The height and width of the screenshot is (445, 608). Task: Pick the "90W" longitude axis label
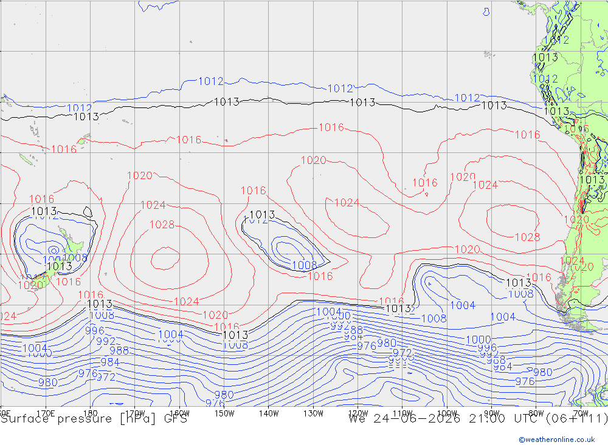(x=492, y=413)
